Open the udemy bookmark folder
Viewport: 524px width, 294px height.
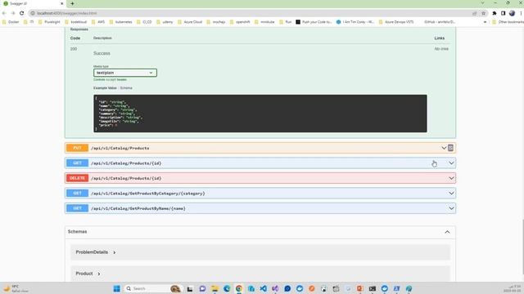pyautogui.click(x=165, y=22)
